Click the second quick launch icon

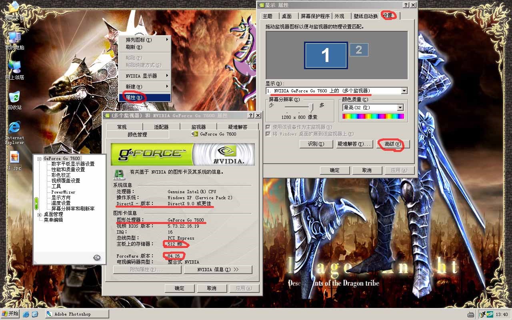35,314
